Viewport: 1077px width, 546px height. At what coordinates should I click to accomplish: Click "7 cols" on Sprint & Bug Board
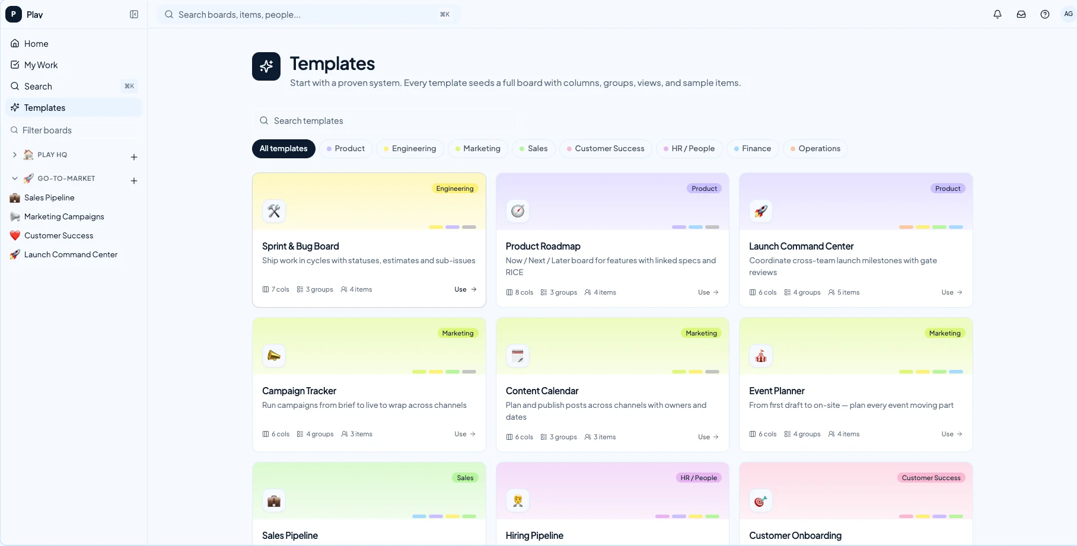click(276, 289)
